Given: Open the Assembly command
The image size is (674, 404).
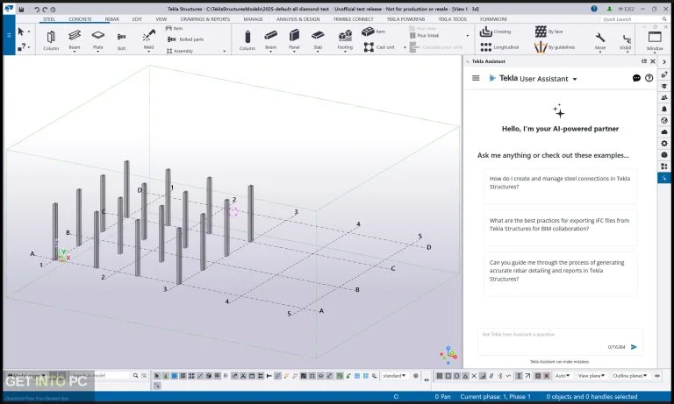Looking at the screenshot, I should 180,51.
